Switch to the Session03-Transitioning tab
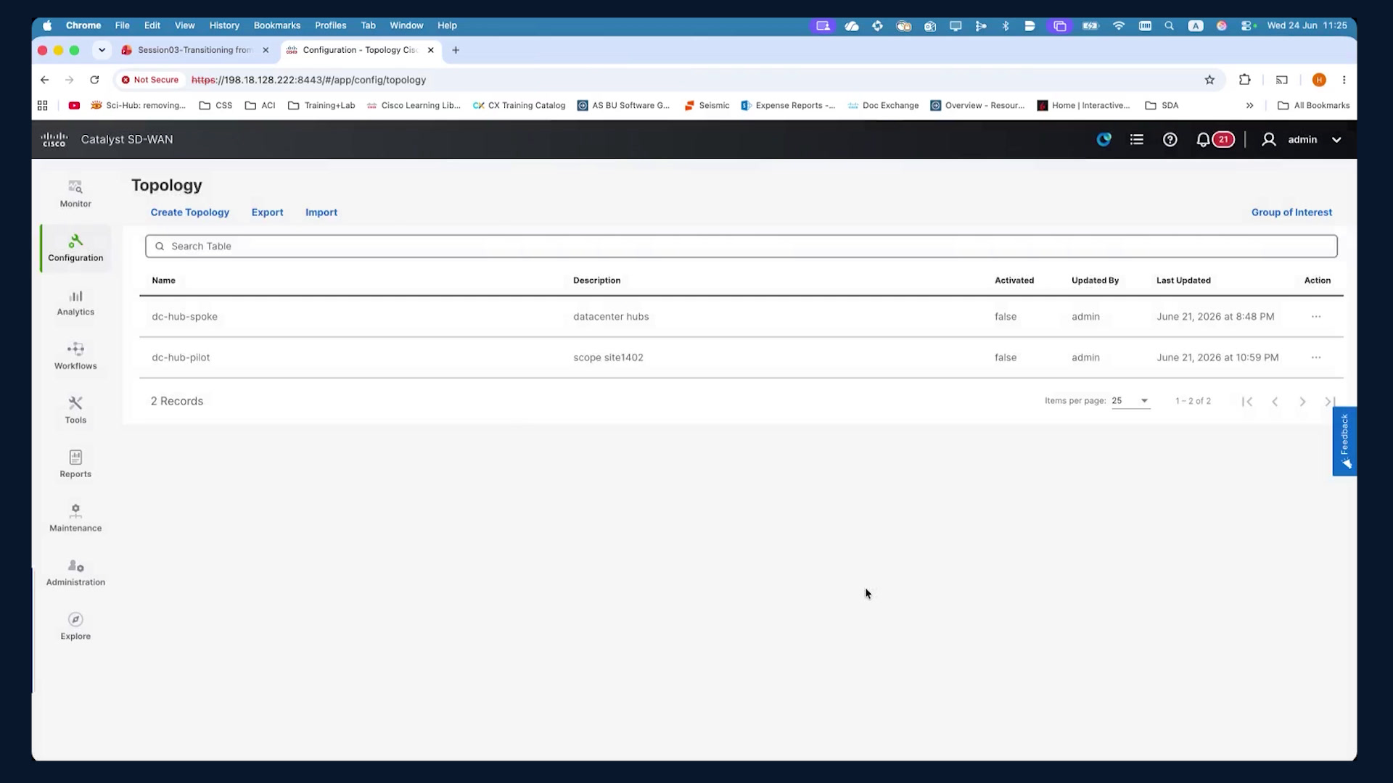 [x=194, y=50]
